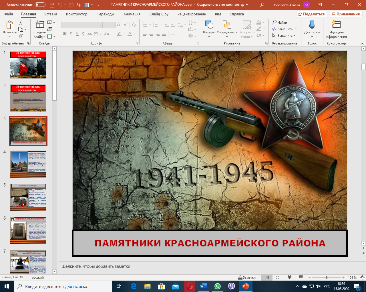This screenshot has height=292, width=366.
Task: Open the Transitions ribbon tab
Action: pos(105,14)
